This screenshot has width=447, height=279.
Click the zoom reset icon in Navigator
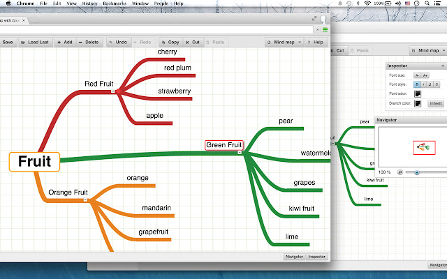click(x=400, y=172)
